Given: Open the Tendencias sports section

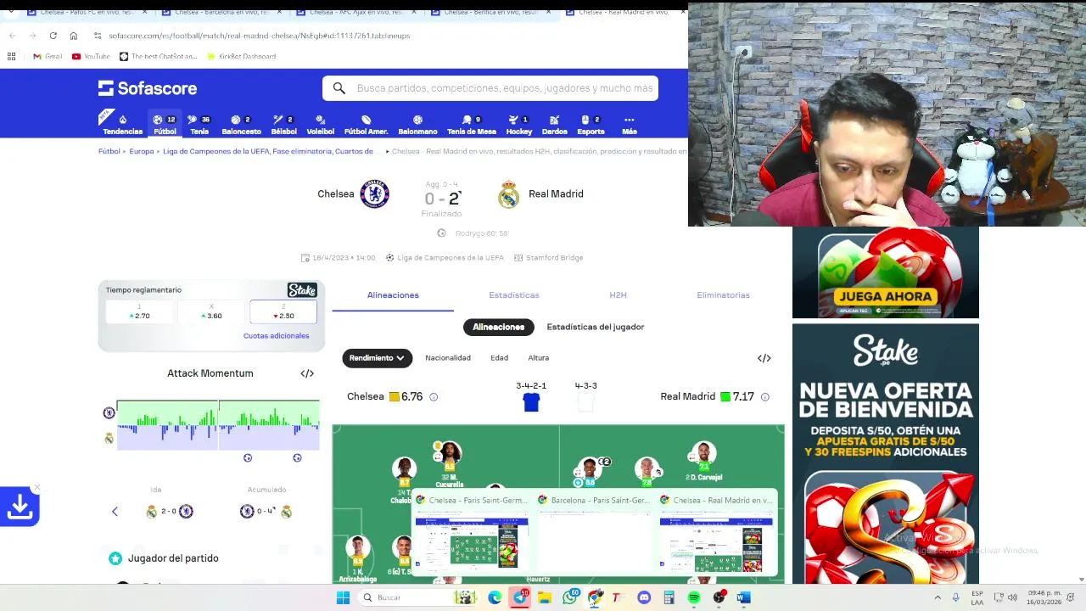Looking at the screenshot, I should click(x=122, y=125).
